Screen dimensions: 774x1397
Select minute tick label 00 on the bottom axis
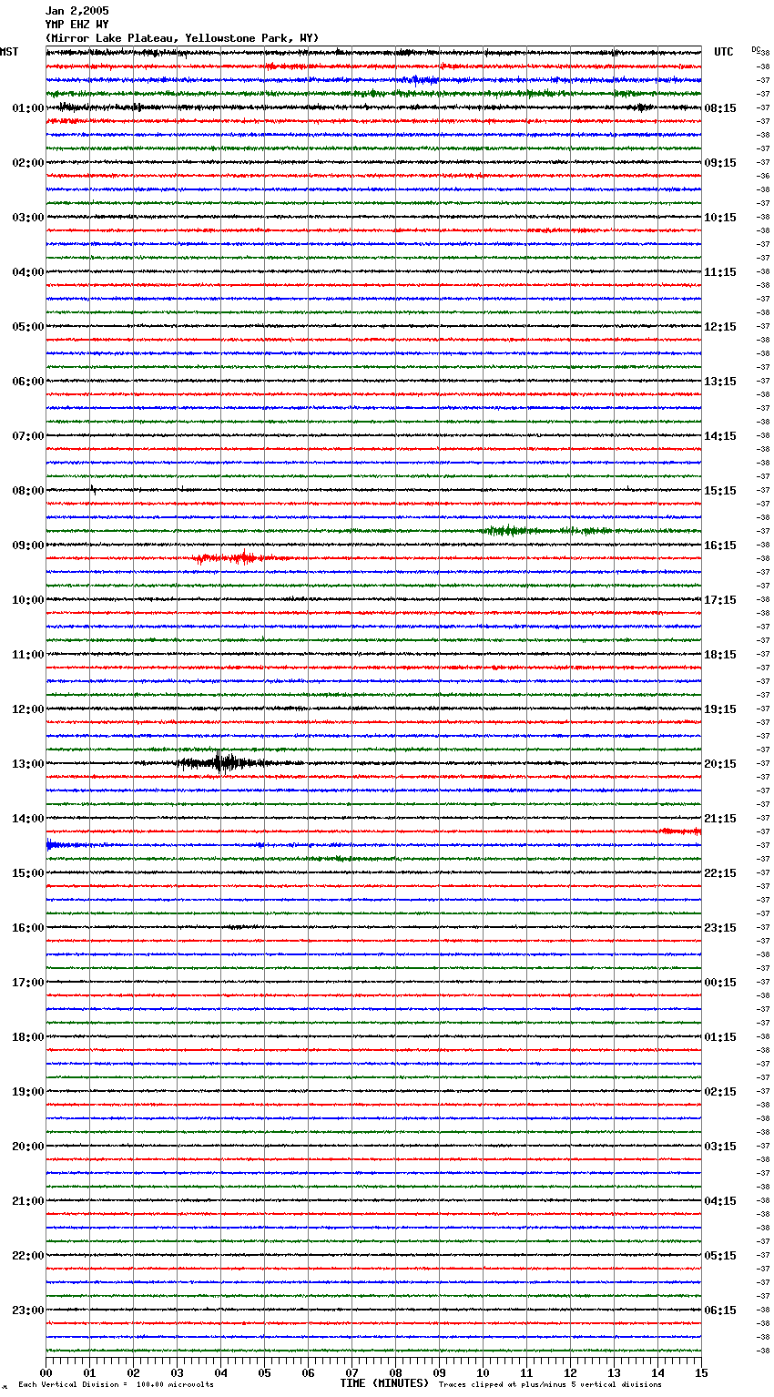(x=46, y=1372)
